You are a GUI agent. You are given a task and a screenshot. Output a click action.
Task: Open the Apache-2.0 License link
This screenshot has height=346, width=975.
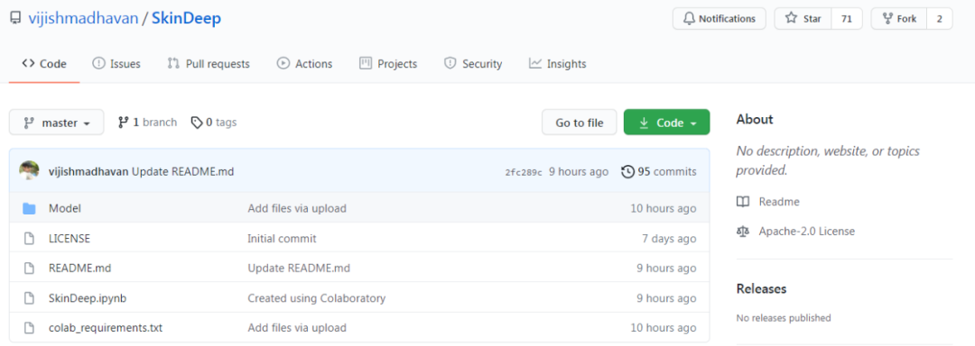[x=806, y=232]
